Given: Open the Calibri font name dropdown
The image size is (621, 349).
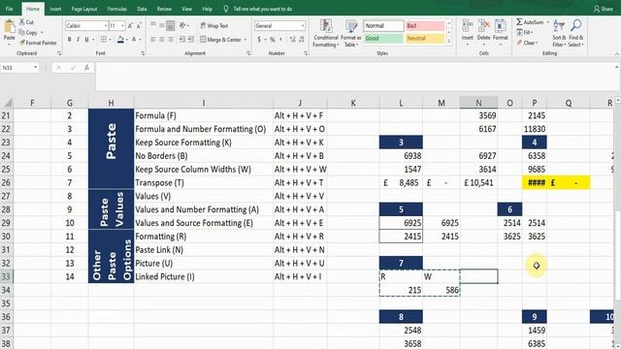Looking at the screenshot, I should (106, 26).
